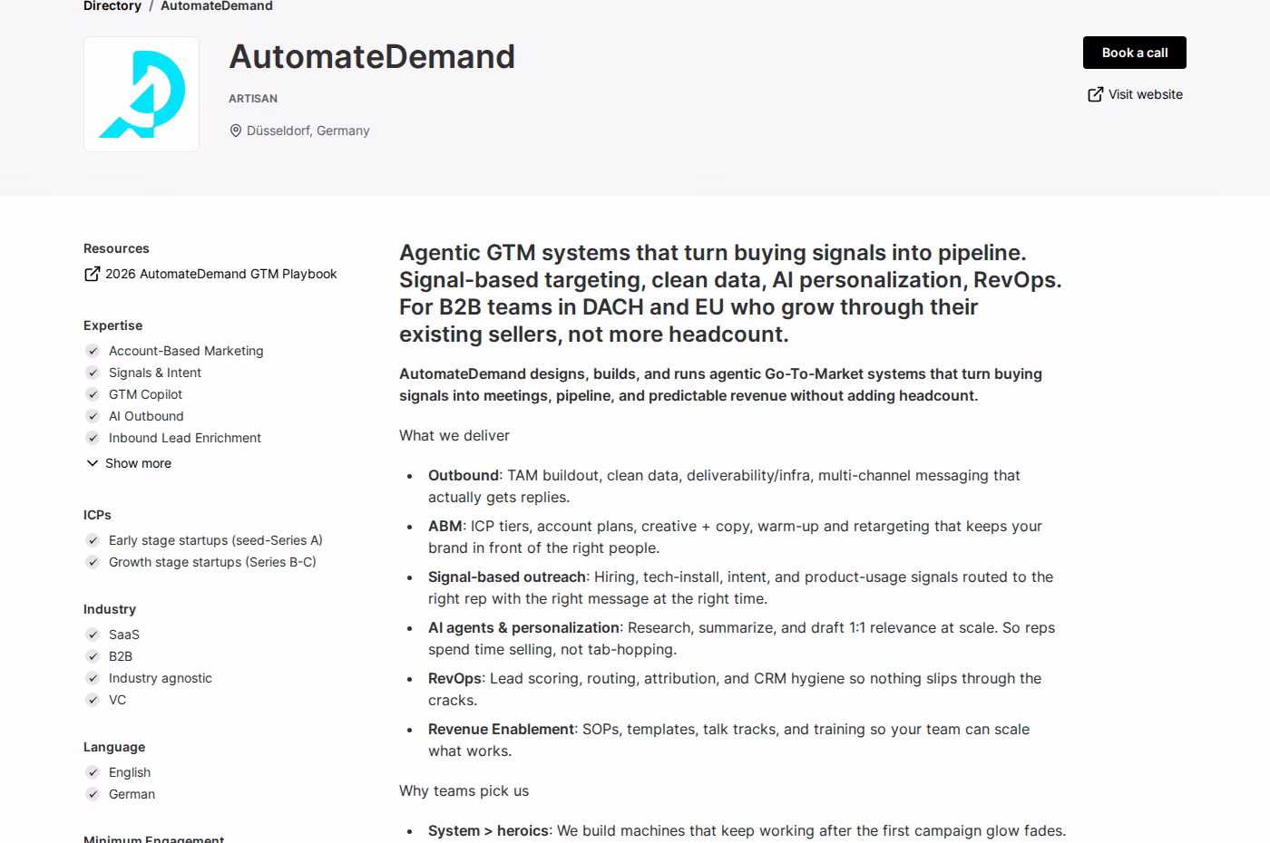Image resolution: width=1270 pixels, height=843 pixels.
Task: Click the check icon beside AI Outbound
Action: coord(93,416)
